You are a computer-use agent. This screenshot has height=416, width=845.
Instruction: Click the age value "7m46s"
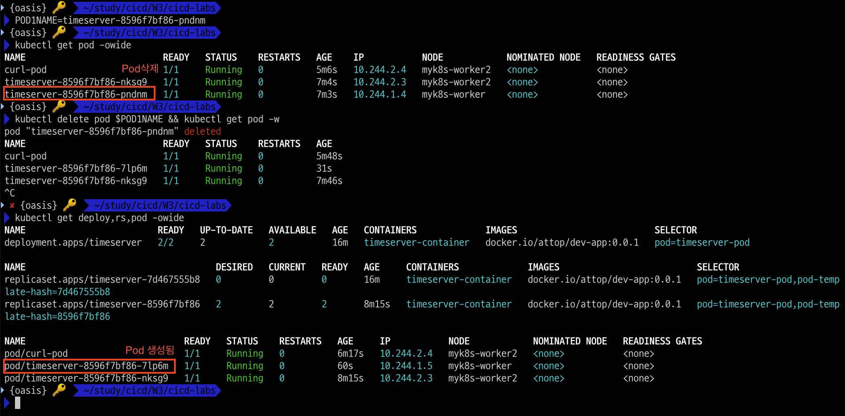point(329,181)
